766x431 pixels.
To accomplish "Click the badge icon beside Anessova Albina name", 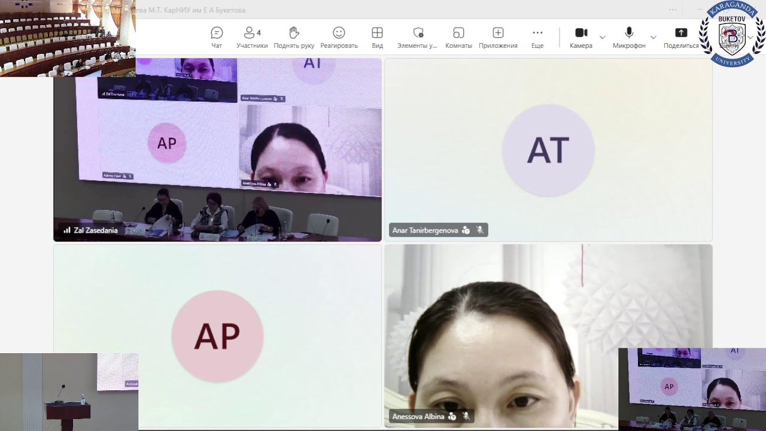I will click(x=452, y=417).
